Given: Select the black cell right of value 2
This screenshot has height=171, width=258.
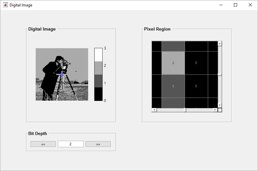Looking at the screenshot, I should [196, 63].
